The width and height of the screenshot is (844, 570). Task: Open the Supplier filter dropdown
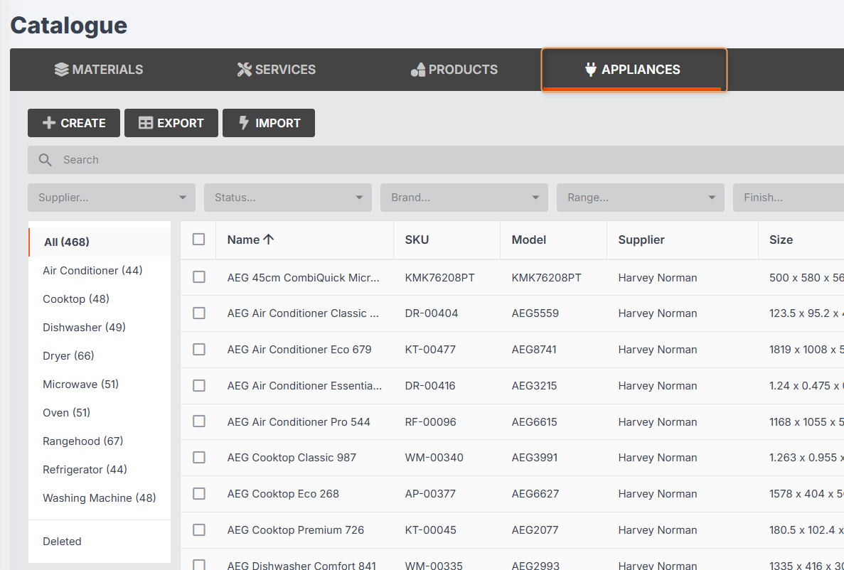pyautogui.click(x=112, y=198)
